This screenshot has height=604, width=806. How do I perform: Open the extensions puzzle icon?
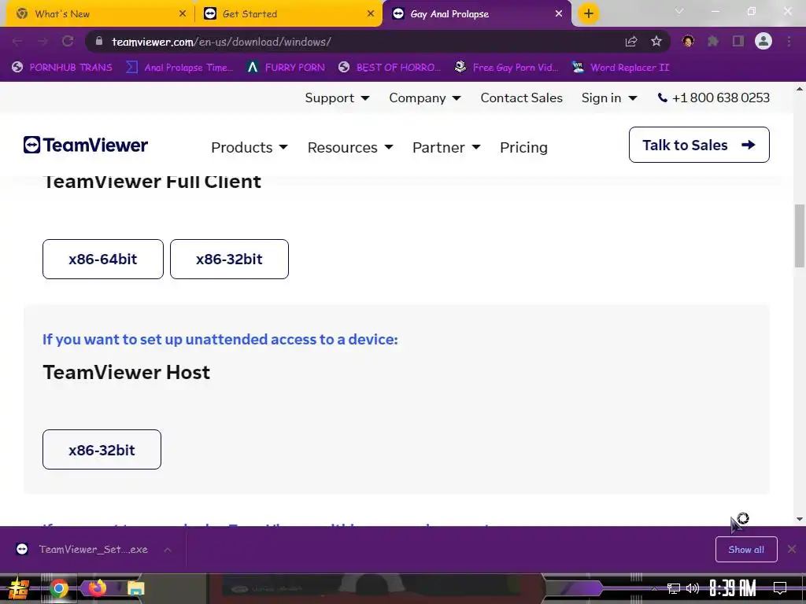point(713,41)
